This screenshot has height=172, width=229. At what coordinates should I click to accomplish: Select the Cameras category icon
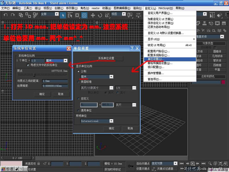pyautogui.click(x=208, y=30)
